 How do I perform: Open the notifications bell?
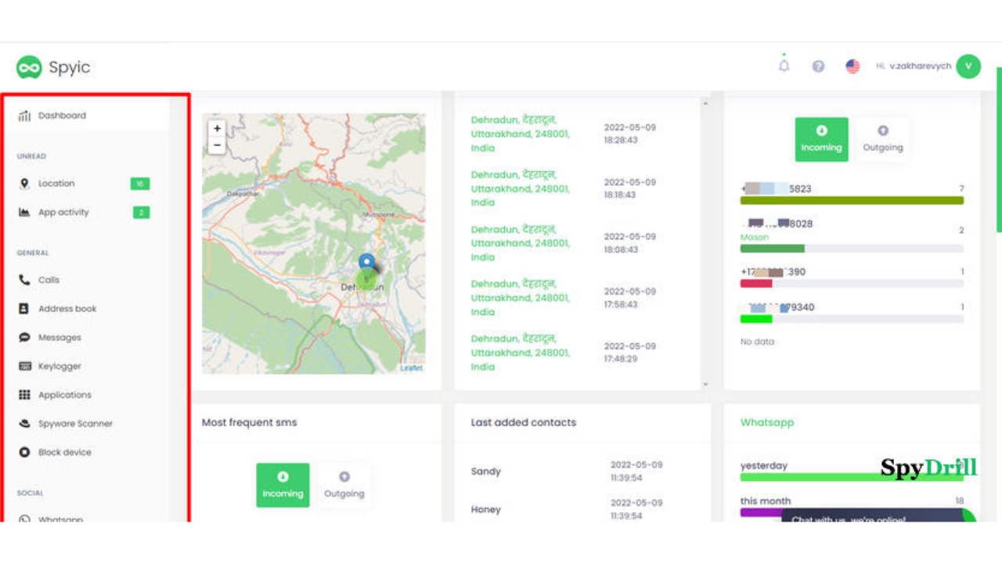pyautogui.click(x=784, y=66)
